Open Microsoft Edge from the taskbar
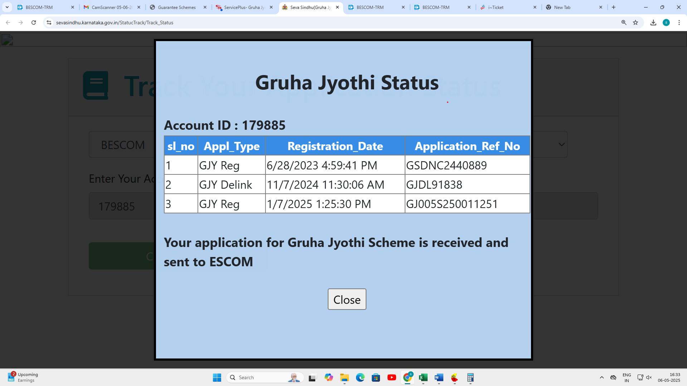 click(360, 377)
